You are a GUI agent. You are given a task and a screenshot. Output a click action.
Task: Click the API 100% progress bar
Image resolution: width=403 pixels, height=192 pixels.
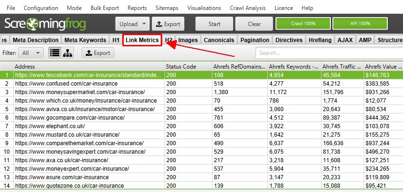pos(360,24)
